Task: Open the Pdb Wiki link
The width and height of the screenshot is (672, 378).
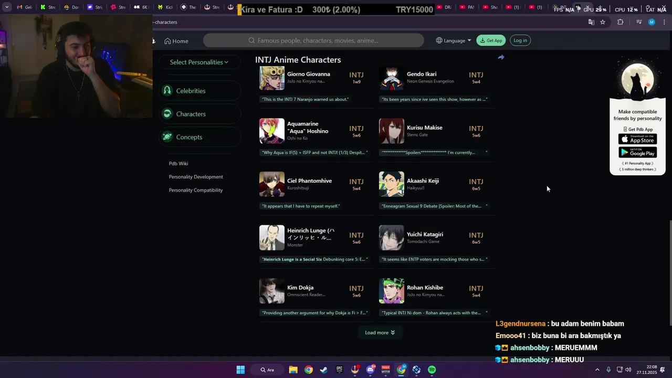Action: point(178,163)
